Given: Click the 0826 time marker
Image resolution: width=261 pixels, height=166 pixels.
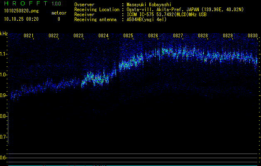Looking at the screenshot, I should 153,36.
